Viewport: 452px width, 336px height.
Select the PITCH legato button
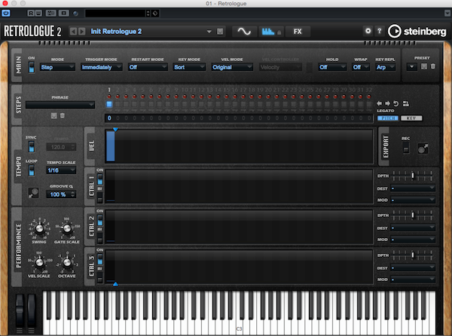point(388,118)
